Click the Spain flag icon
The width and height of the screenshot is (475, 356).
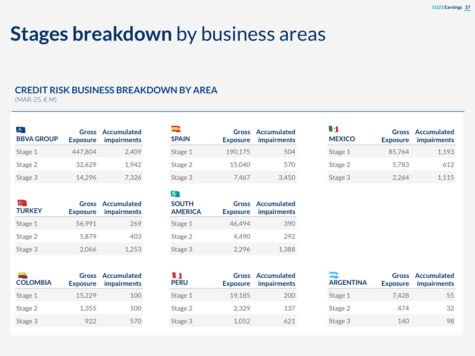(x=176, y=129)
